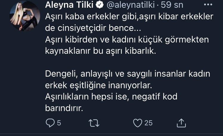Open the three-dot more options menu
Image resolution: width=223 pixels, height=136 pixels.
tap(208, 5)
